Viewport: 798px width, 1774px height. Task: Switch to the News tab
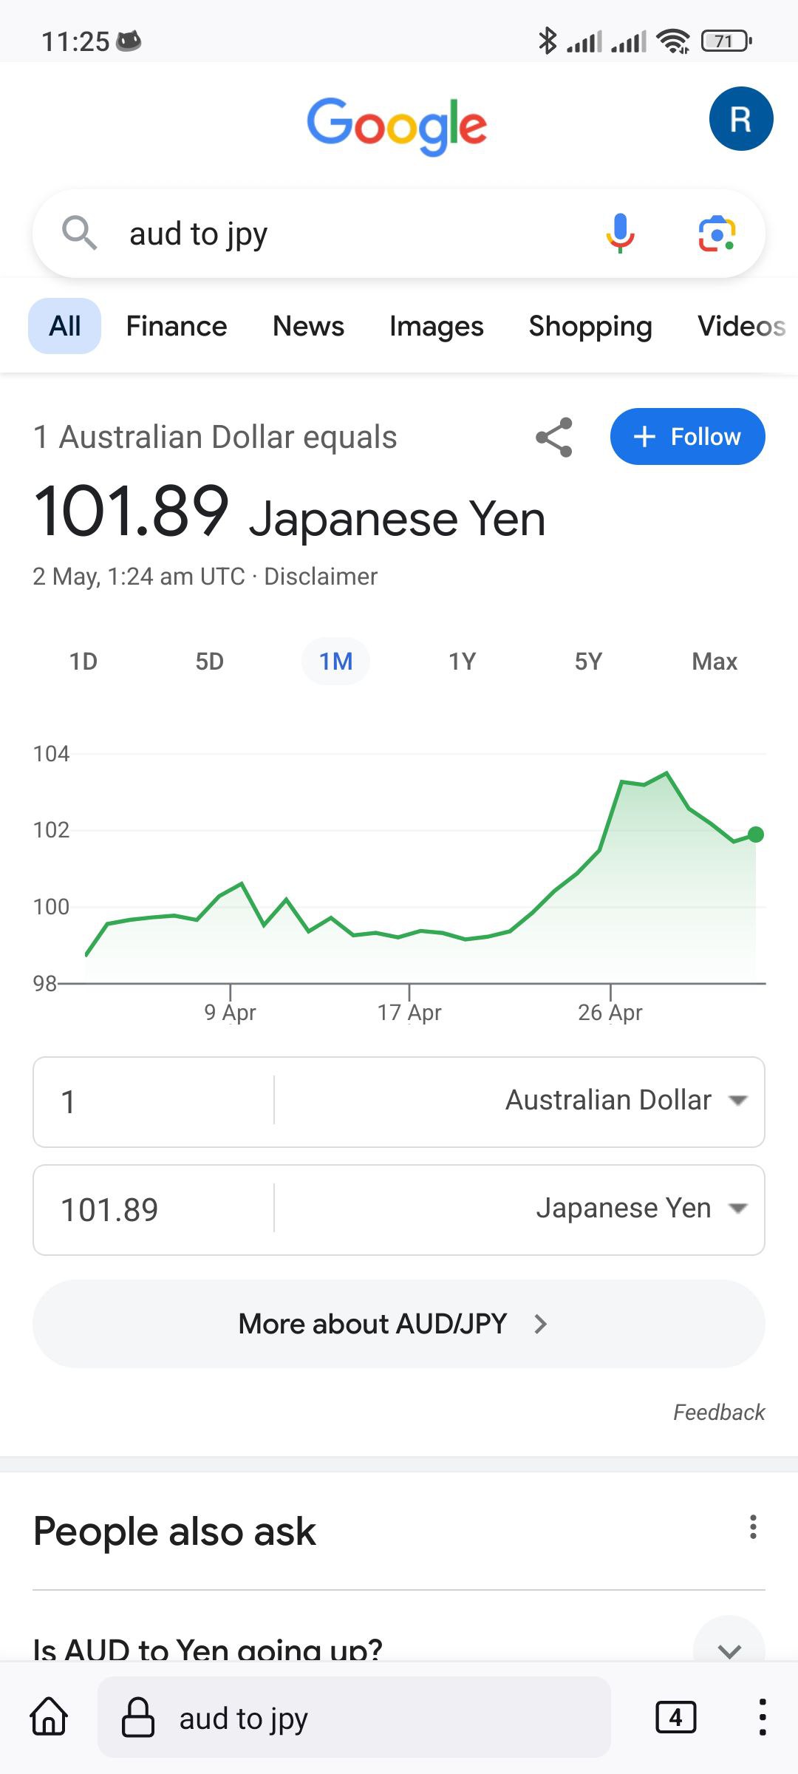pyautogui.click(x=308, y=326)
